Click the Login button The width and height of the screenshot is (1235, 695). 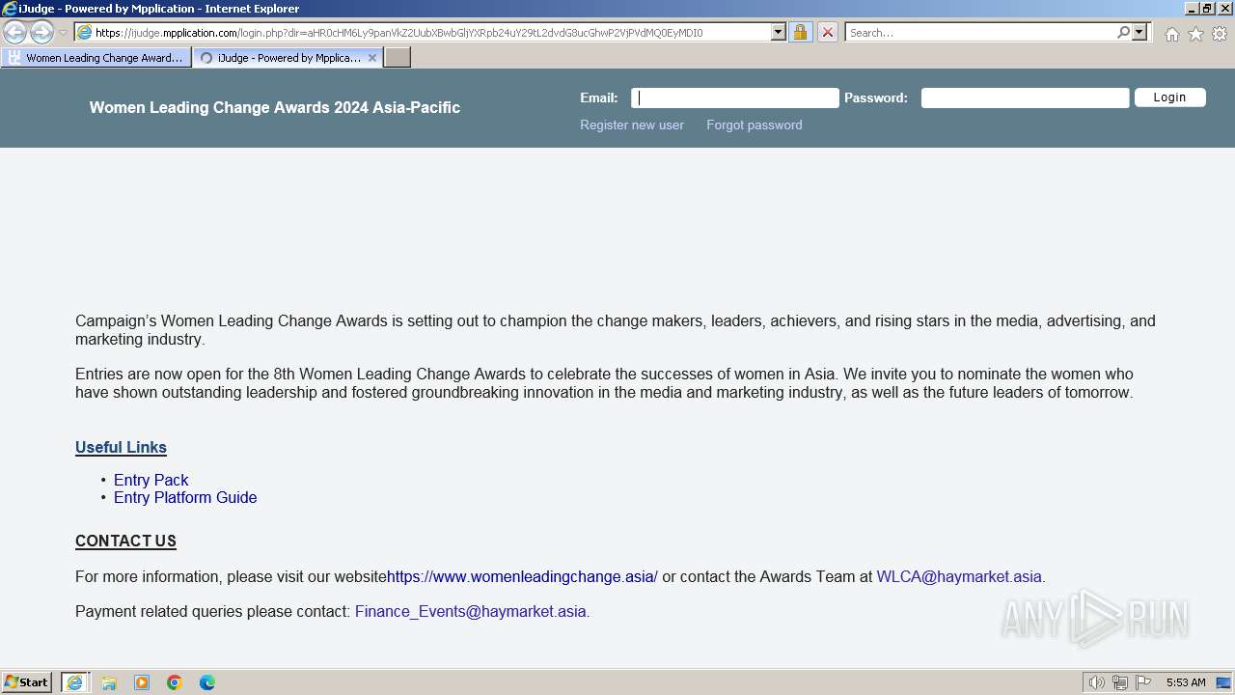coord(1169,97)
